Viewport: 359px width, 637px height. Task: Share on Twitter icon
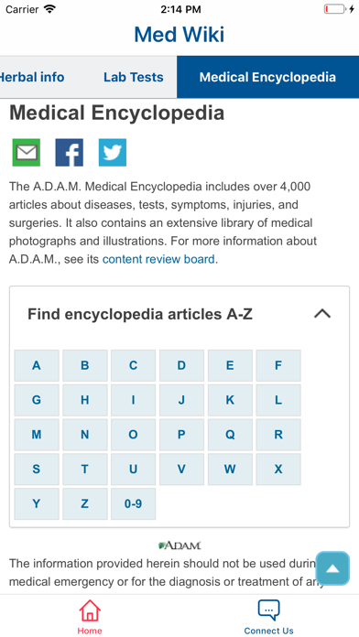[113, 153]
